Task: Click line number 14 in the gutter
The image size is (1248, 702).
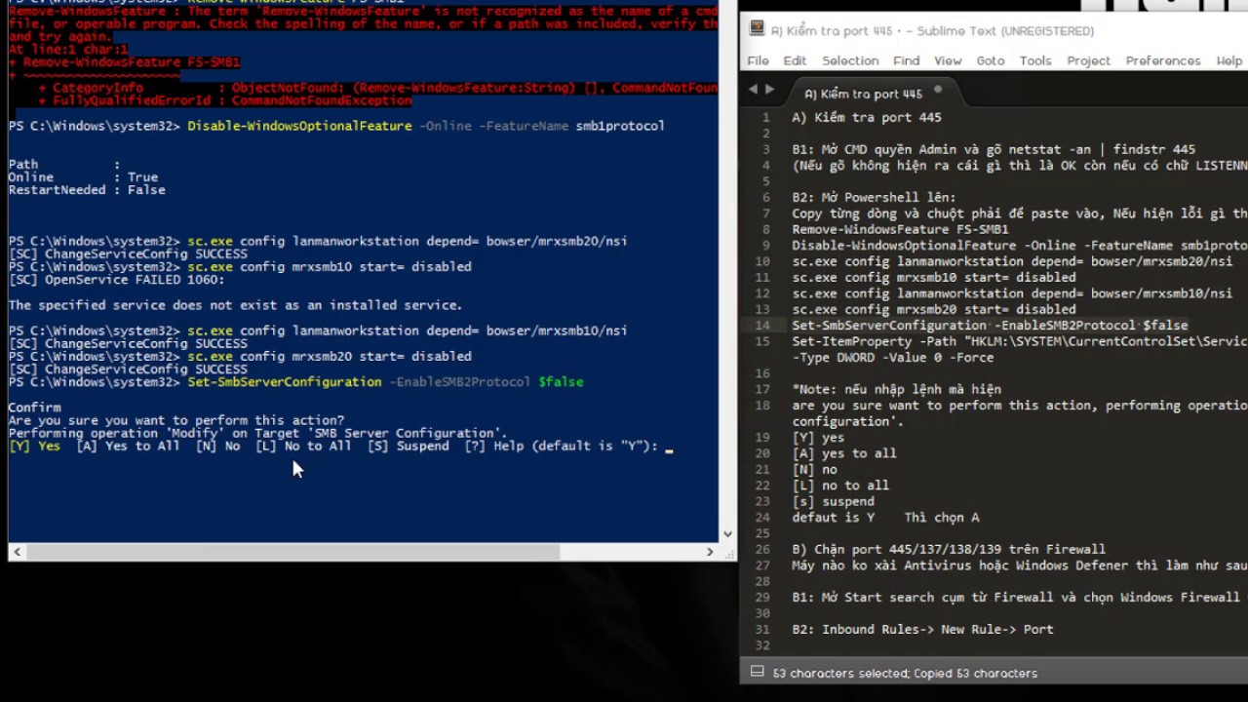Action: coord(762,325)
